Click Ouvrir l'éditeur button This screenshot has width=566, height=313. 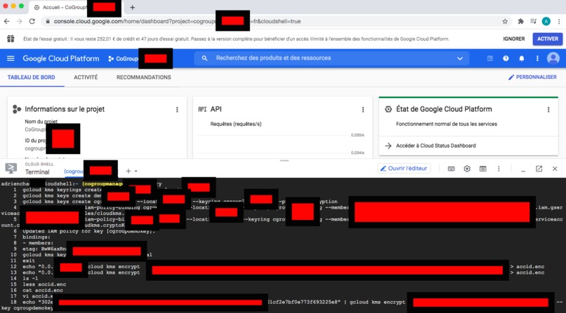[404, 168]
